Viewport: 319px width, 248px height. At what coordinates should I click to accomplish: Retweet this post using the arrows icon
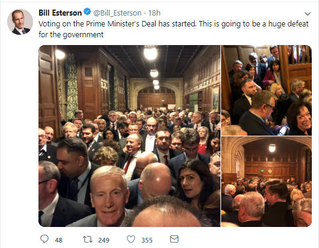pos(88,239)
